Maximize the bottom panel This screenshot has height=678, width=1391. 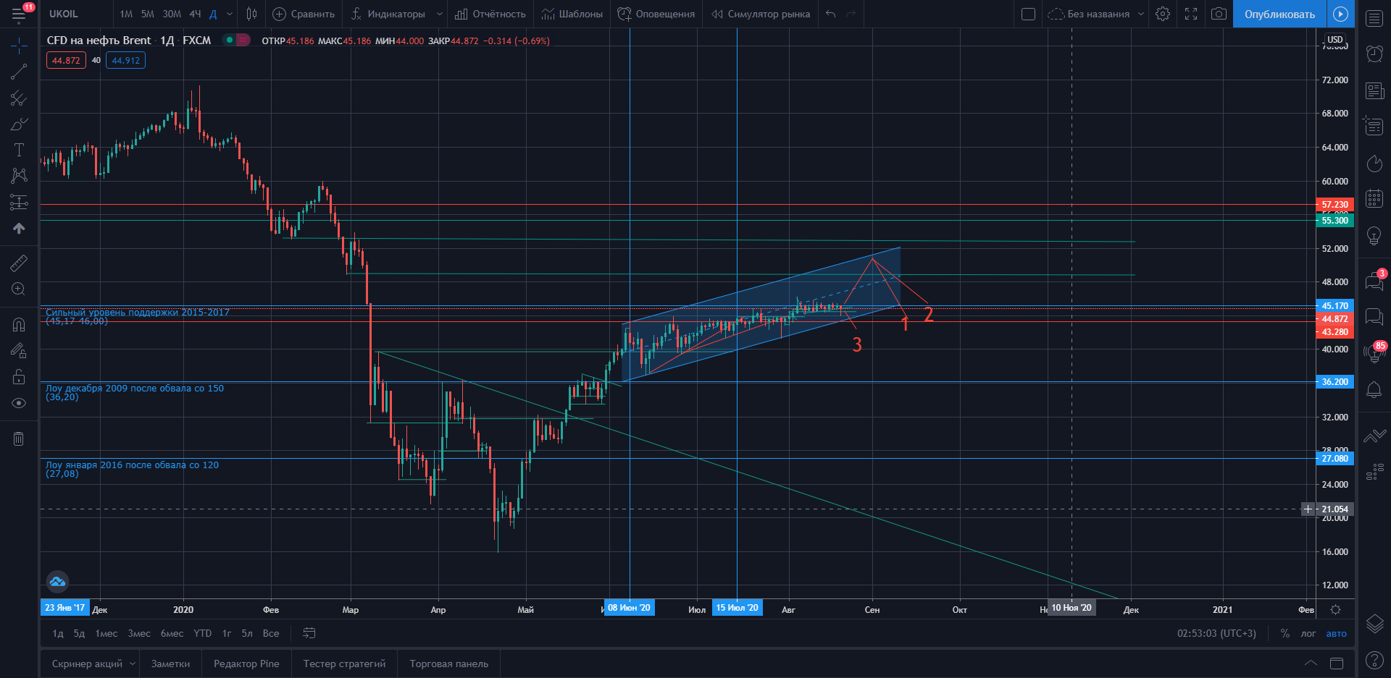point(1337,663)
